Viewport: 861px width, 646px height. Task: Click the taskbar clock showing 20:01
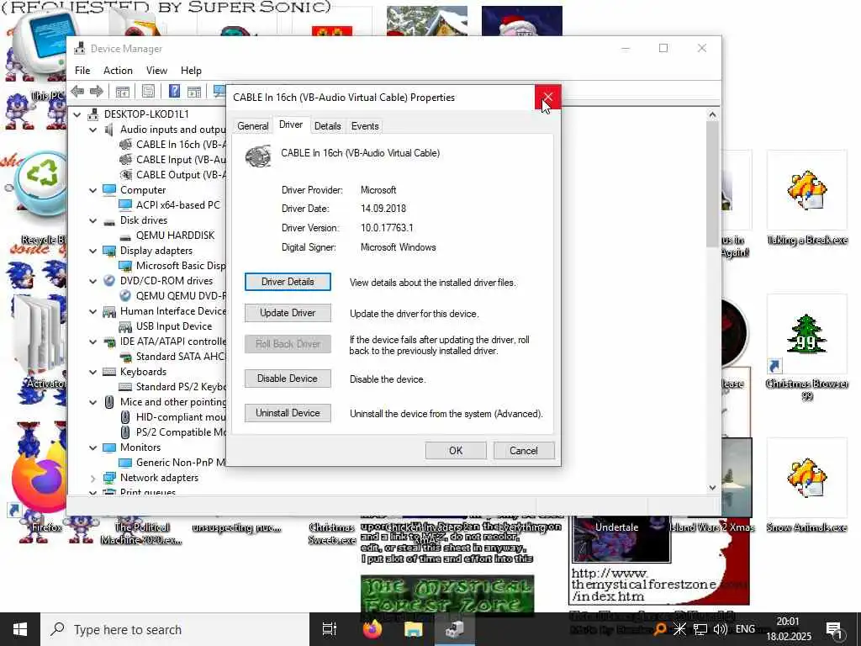click(x=789, y=629)
